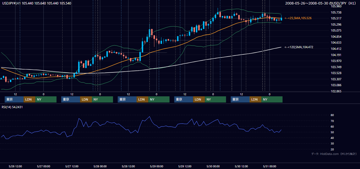The image size is (360, 169).
Task: Click the rightmost LDN session block
Action: 255,99
